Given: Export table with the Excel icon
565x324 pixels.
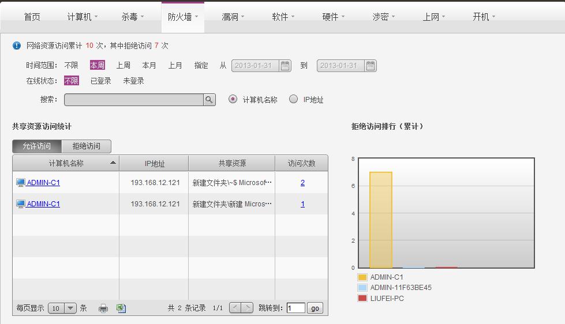Looking at the screenshot, I should [121, 308].
